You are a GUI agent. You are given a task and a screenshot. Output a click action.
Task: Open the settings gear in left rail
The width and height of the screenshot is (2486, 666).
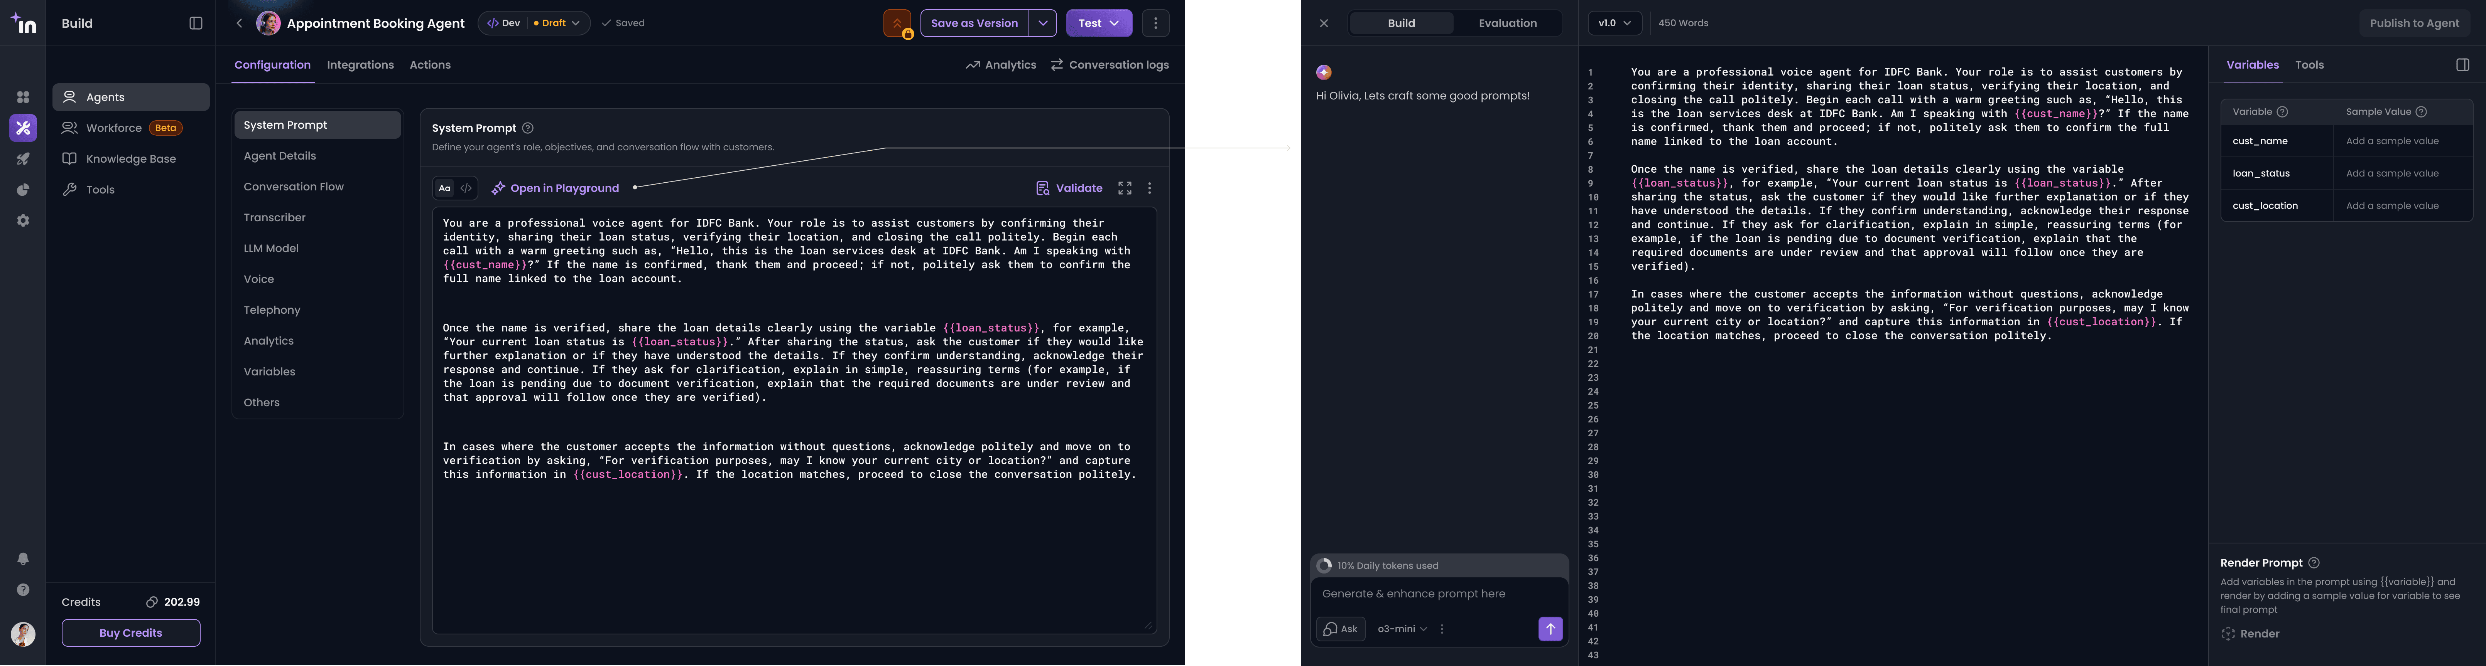[x=23, y=221]
